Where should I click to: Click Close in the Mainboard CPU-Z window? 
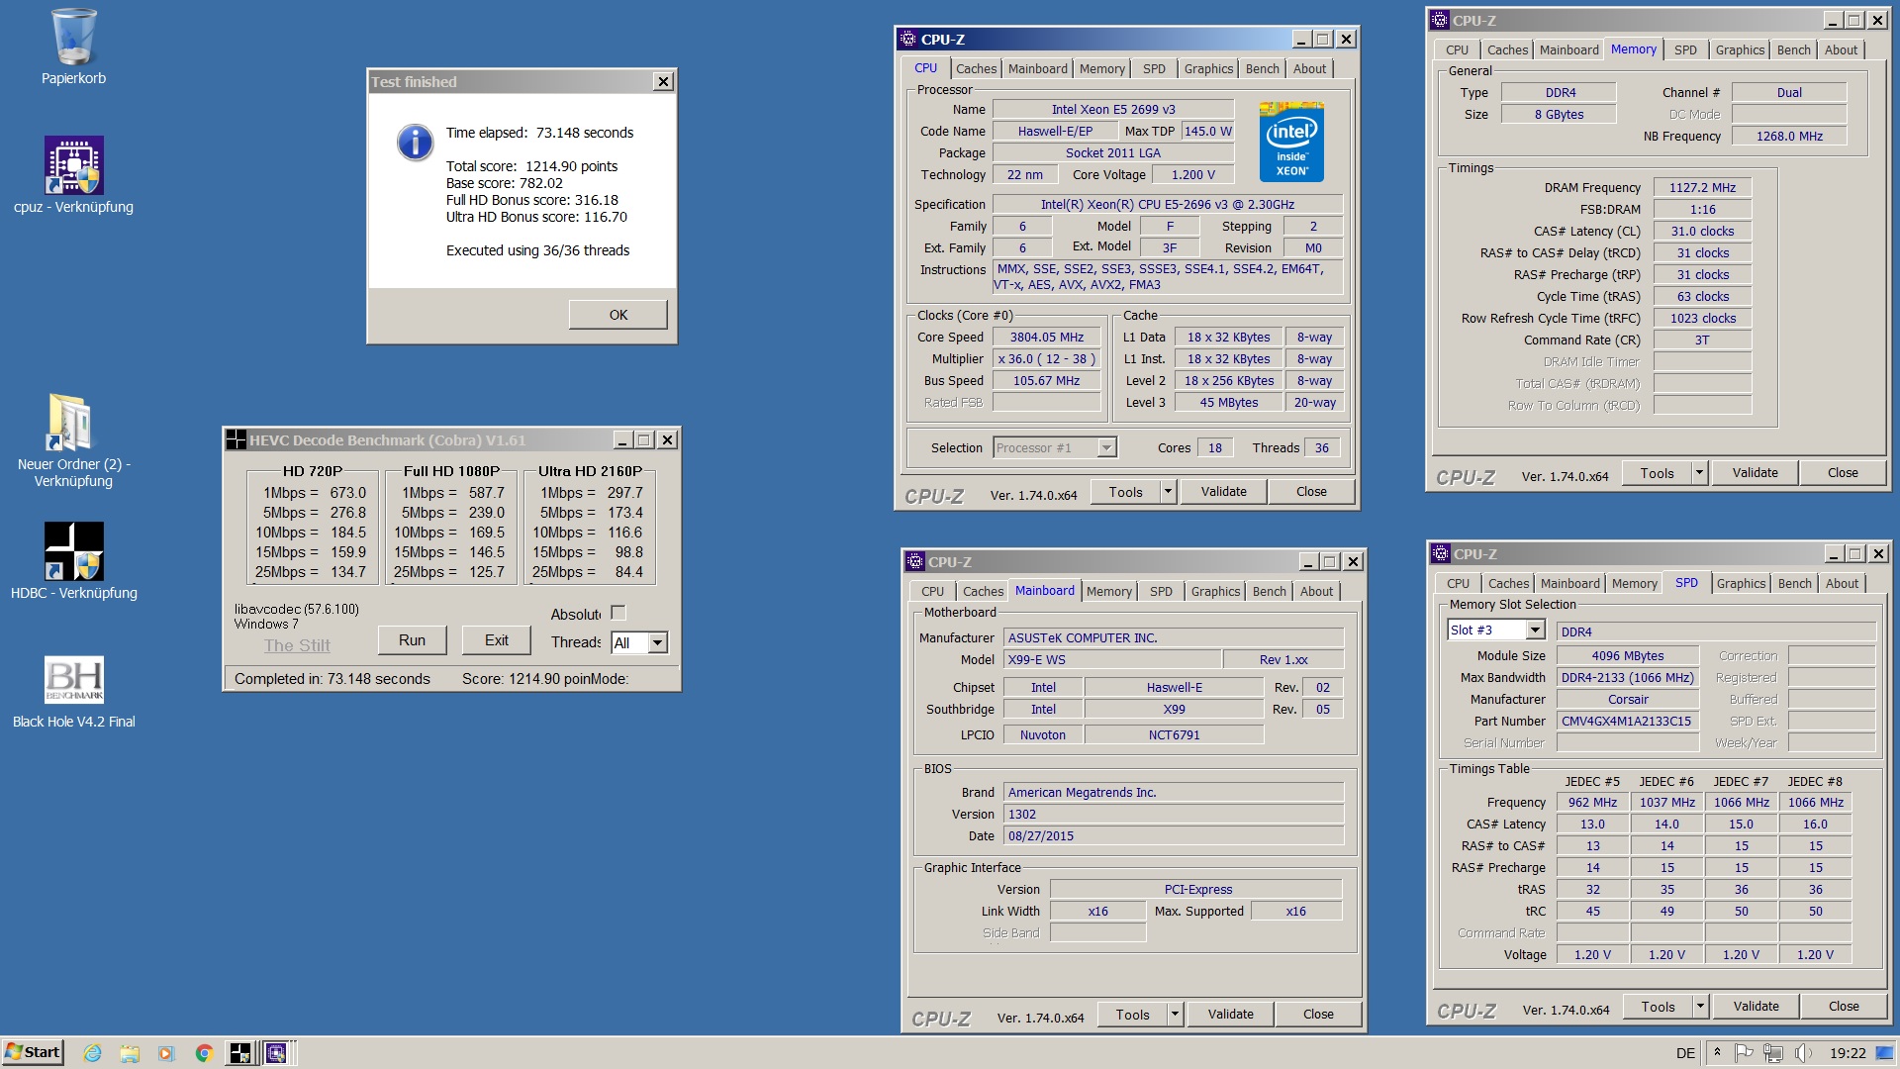click(1318, 1014)
